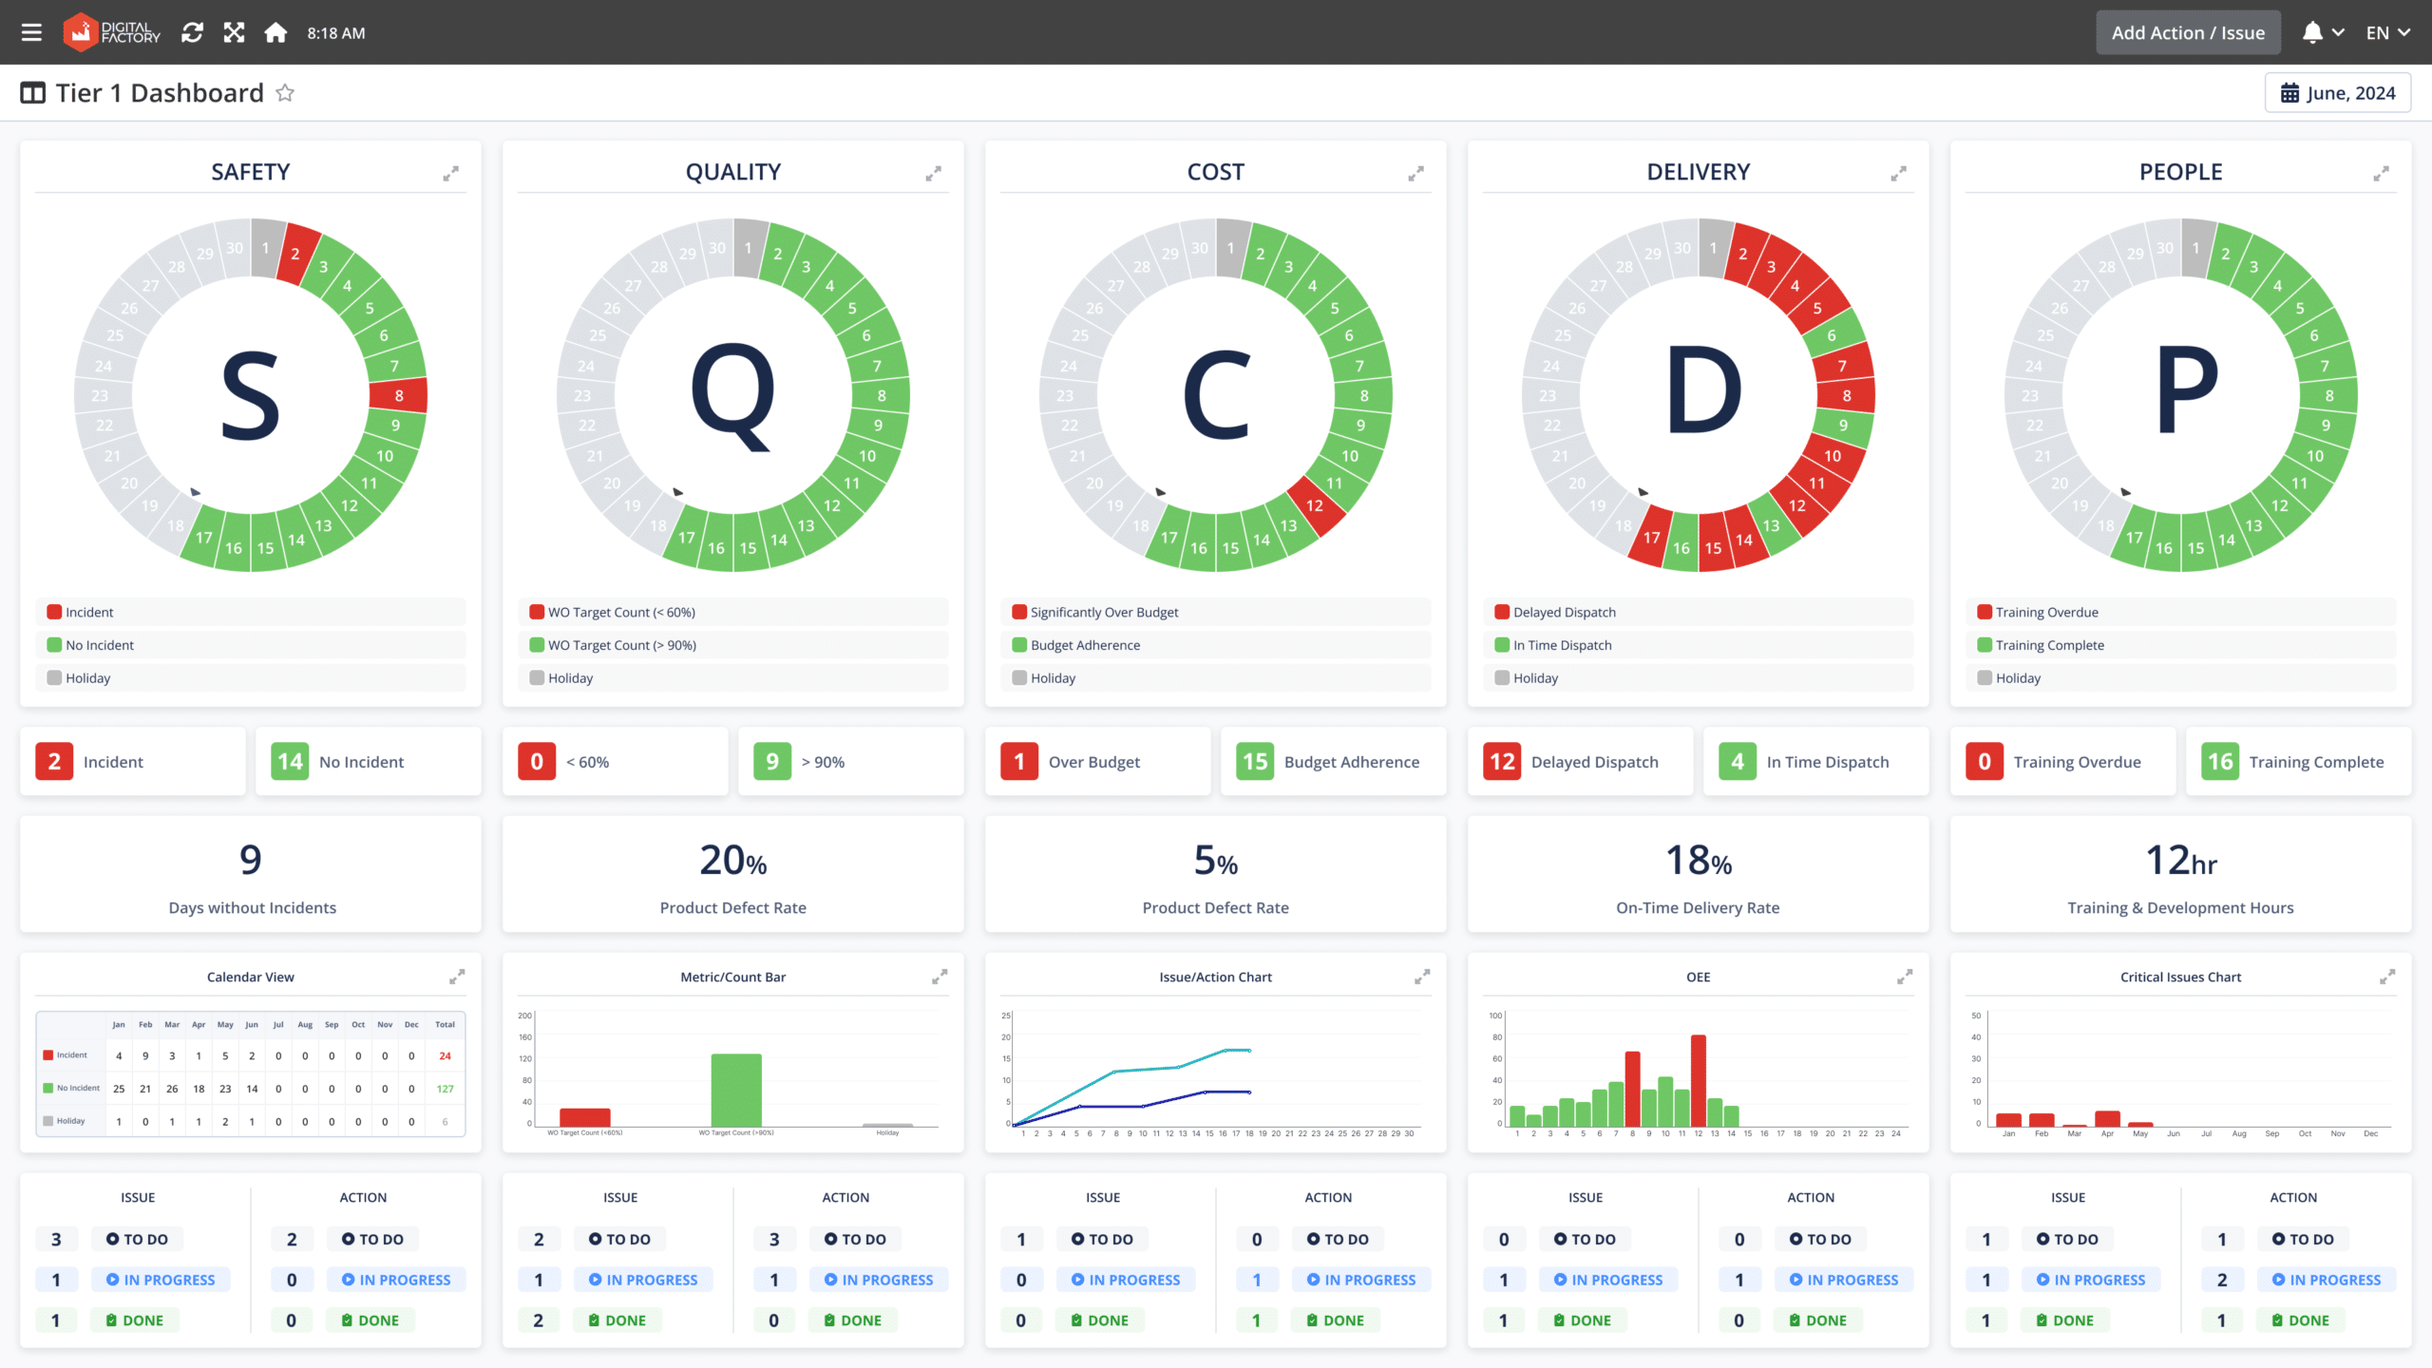The image size is (2432, 1368).
Task: Refresh the dashboard data
Action: (x=192, y=32)
